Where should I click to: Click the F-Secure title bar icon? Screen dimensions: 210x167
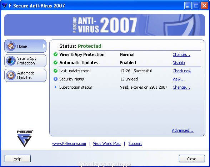[x=4, y=5]
